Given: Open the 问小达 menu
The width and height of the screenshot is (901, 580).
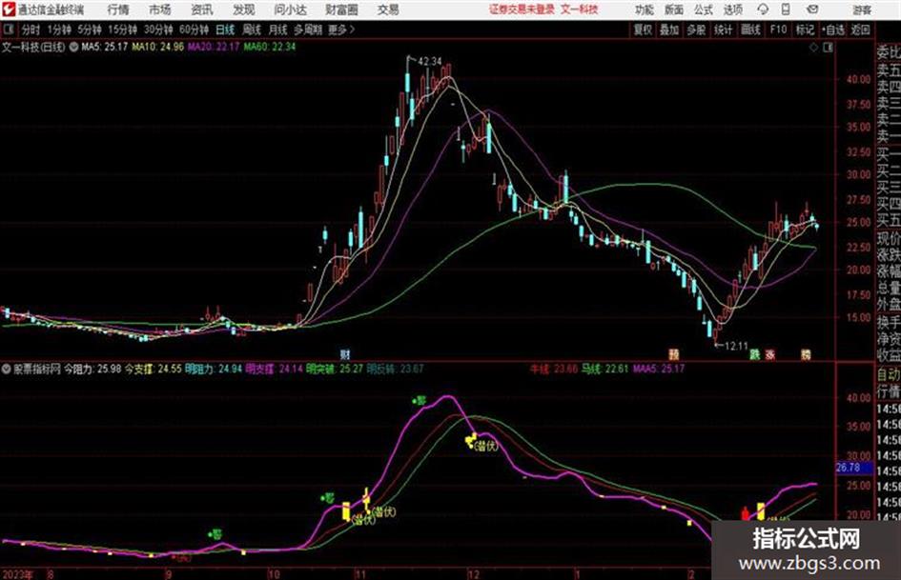Looking at the screenshot, I should point(290,10).
